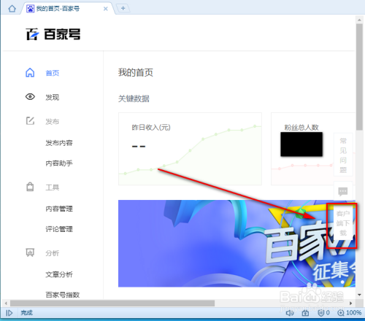Click the 关键数据 heading
The image size is (365, 321).
(x=134, y=98)
